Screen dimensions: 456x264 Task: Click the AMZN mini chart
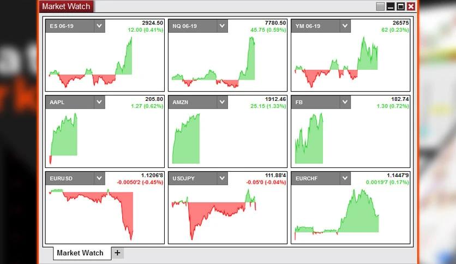tap(186, 139)
